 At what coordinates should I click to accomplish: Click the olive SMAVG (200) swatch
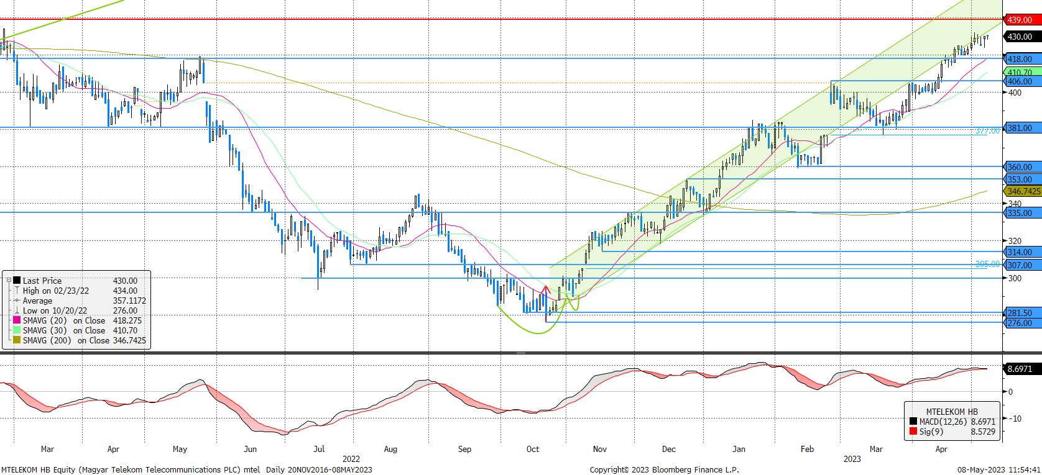[x=17, y=340]
